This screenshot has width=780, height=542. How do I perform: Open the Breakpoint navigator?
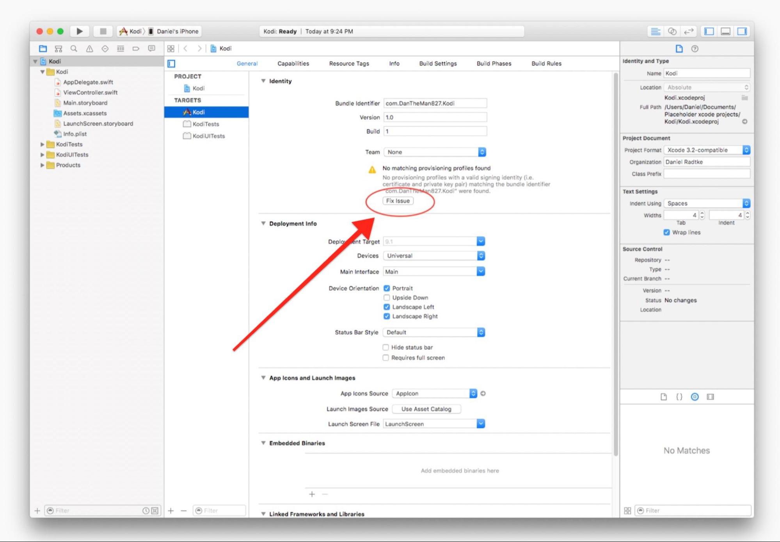pyautogui.click(x=136, y=49)
